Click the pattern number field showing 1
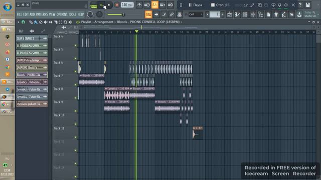Screen dimensions: 321x180 click(x=215, y=14)
